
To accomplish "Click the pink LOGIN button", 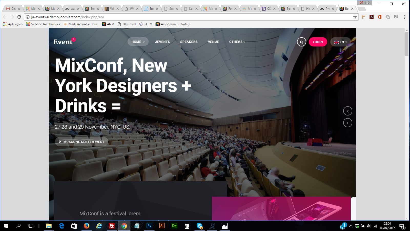I will click(x=318, y=42).
